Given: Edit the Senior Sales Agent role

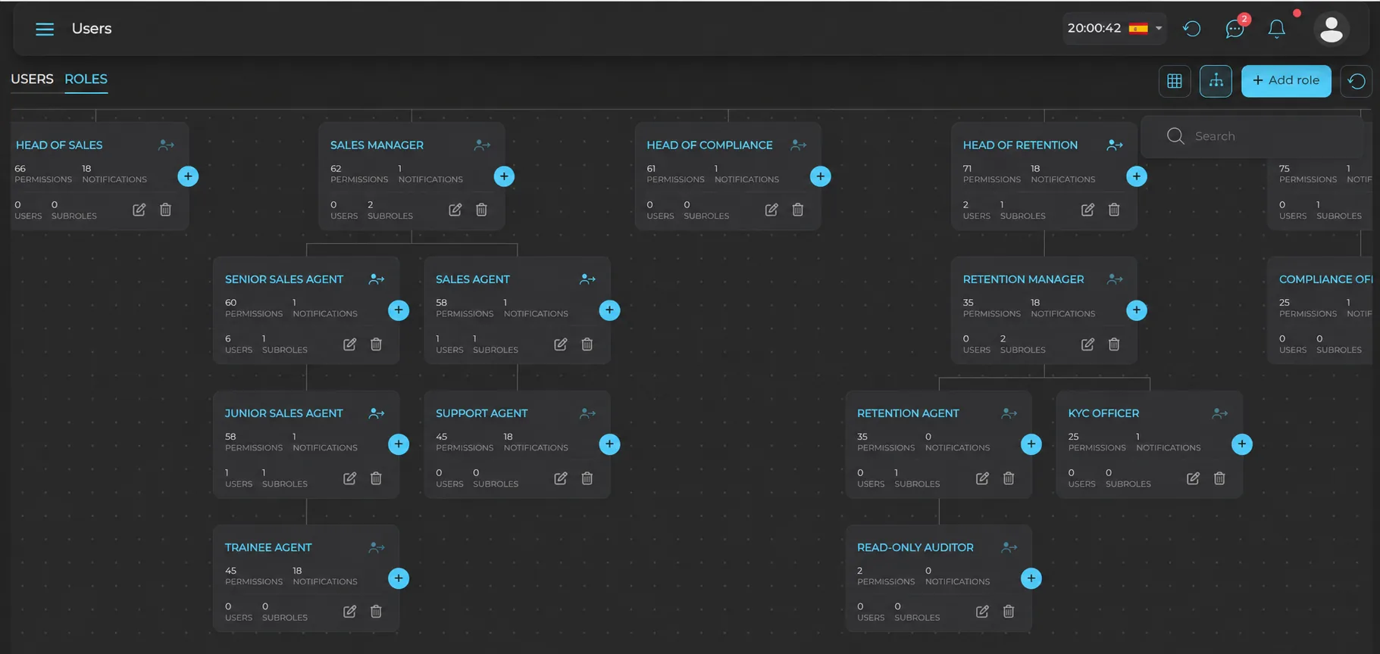Looking at the screenshot, I should [349, 344].
